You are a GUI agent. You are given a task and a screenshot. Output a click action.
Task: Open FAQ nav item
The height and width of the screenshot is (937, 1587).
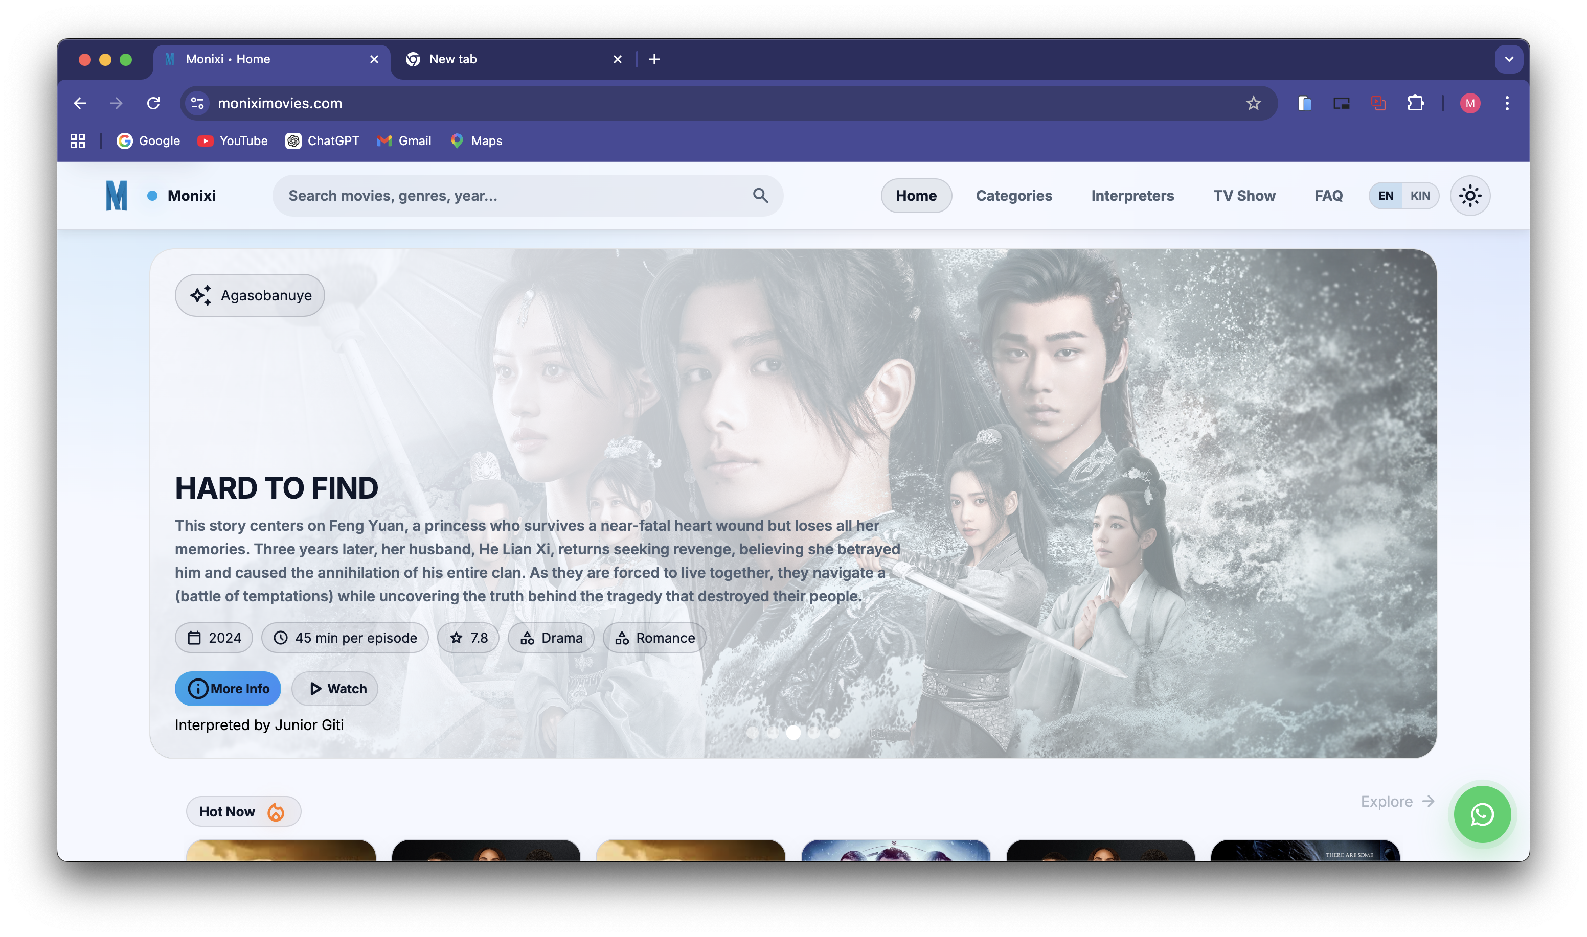click(x=1328, y=196)
